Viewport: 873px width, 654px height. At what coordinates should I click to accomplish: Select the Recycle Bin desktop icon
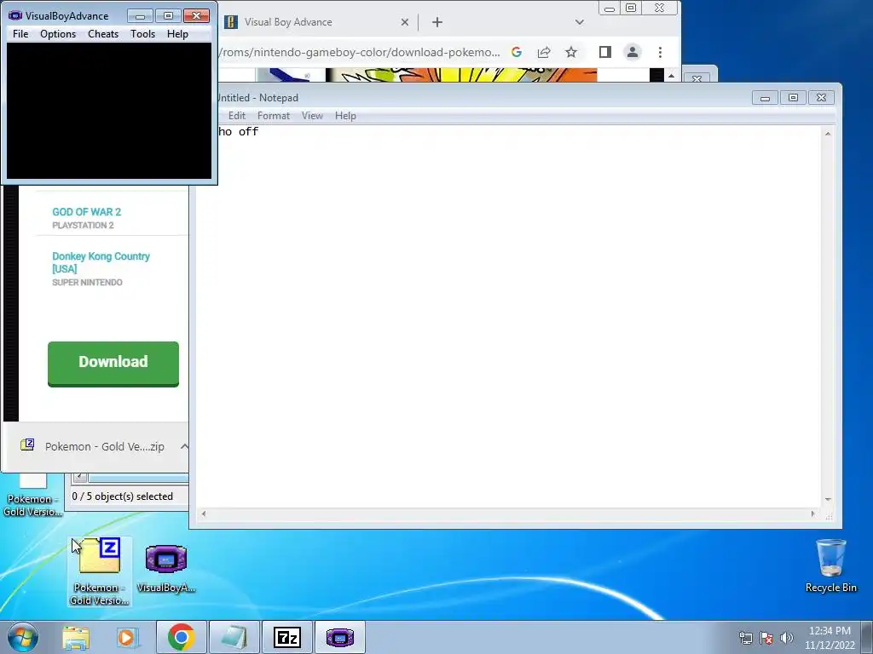(x=830, y=565)
